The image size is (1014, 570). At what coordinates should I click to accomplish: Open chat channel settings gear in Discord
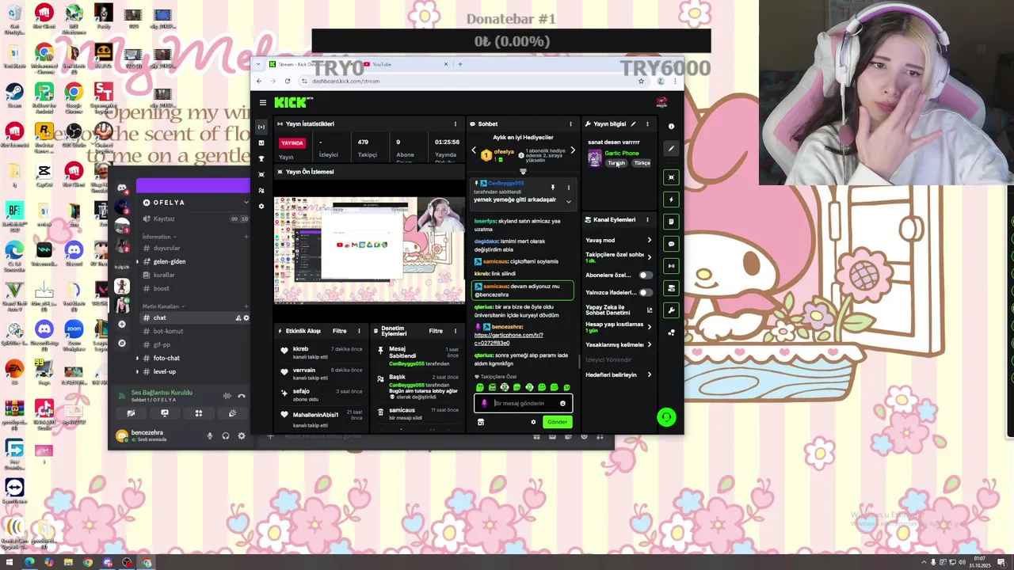246,317
